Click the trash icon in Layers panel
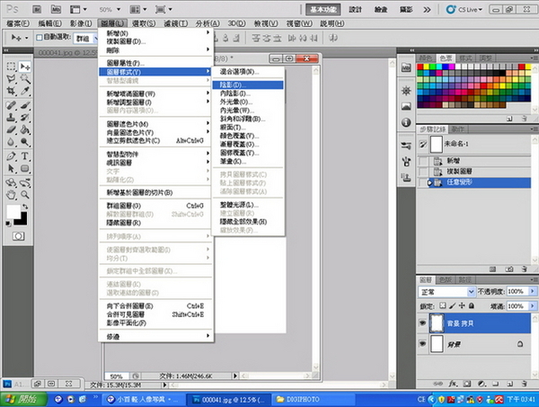The height and width of the screenshot is (407, 539). [524, 384]
